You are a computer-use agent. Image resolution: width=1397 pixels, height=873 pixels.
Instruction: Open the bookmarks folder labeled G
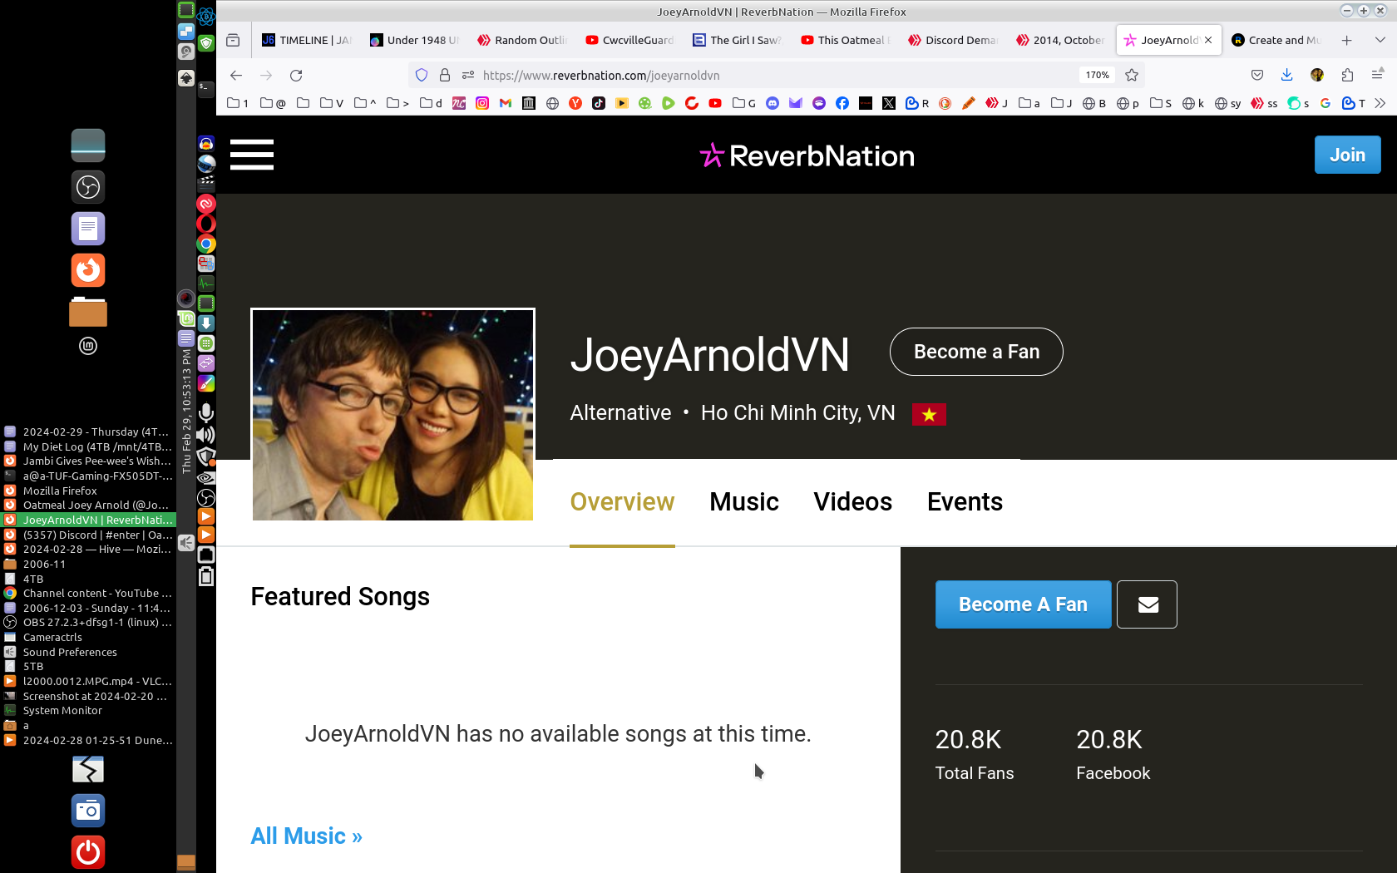(x=744, y=103)
